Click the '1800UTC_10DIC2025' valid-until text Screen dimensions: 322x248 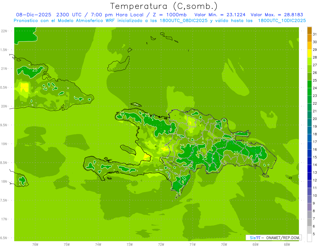[x=282, y=21]
